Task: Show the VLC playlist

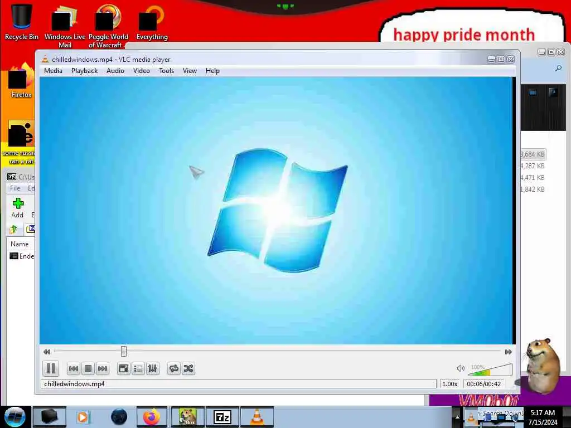Action: [x=138, y=369]
